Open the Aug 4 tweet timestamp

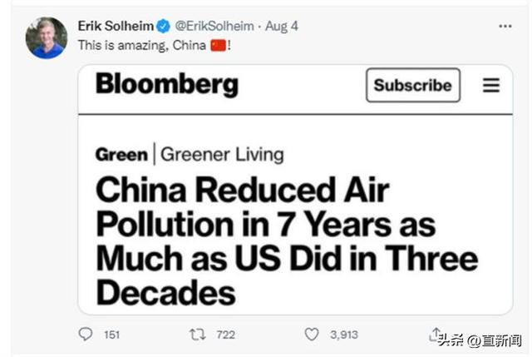click(282, 26)
